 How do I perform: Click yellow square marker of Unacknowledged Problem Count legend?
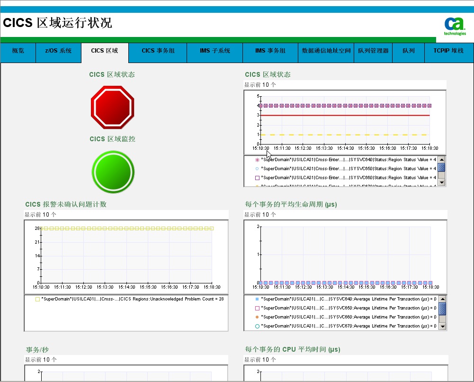(x=37, y=299)
